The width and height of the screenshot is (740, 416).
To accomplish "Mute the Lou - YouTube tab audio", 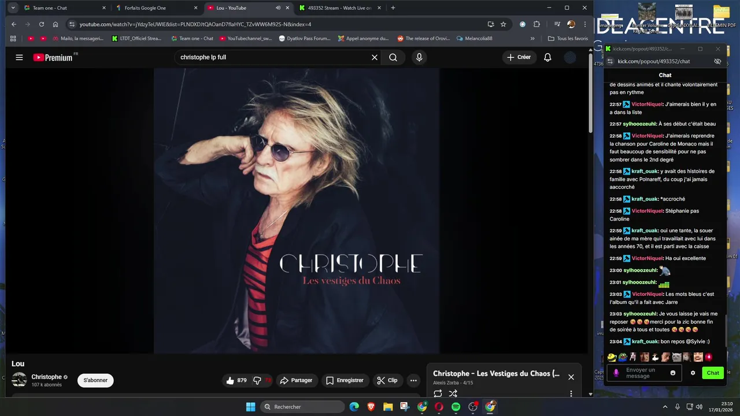I will (278, 8).
